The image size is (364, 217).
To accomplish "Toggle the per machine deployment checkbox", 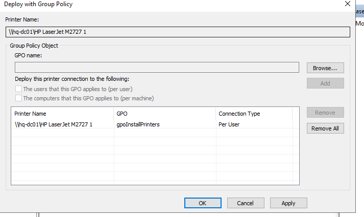I will click(19, 98).
